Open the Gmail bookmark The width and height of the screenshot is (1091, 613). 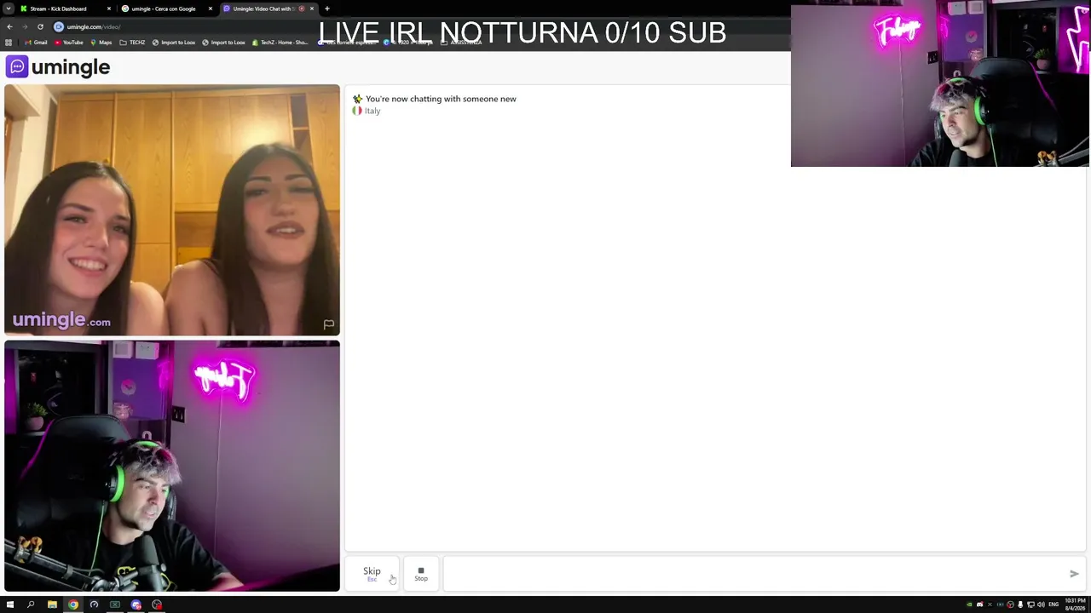click(x=36, y=43)
